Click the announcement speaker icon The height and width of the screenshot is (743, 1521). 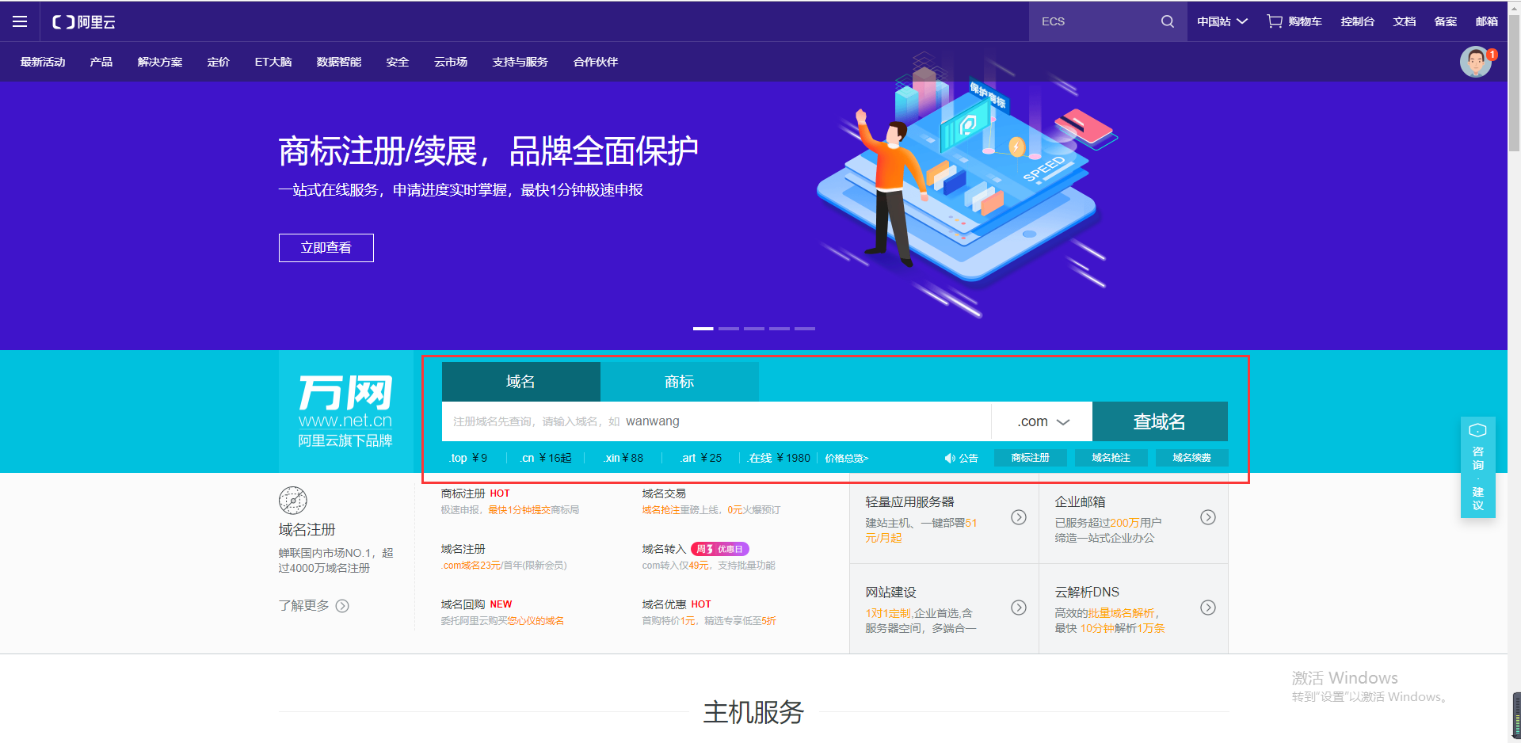950,458
